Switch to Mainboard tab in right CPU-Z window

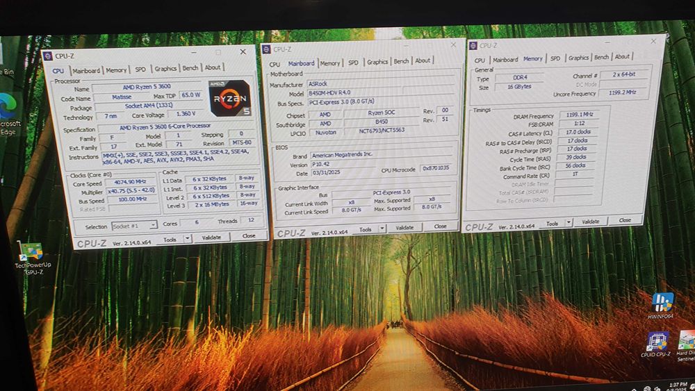pyautogui.click(x=505, y=59)
